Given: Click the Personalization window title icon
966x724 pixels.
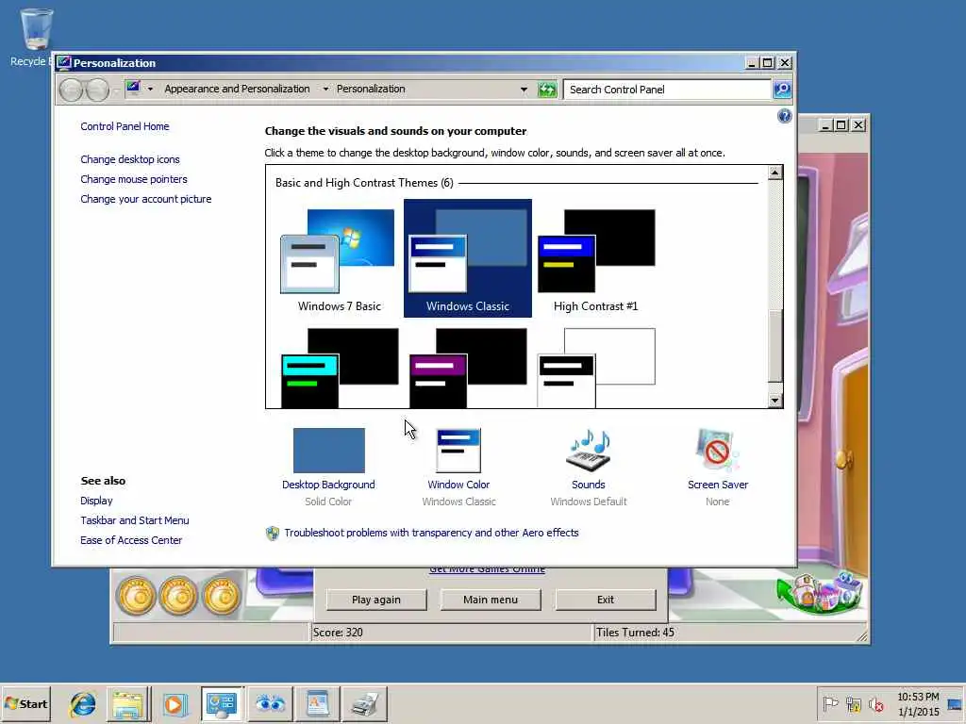Looking at the screenshot, I should click(x=63, y=62).
